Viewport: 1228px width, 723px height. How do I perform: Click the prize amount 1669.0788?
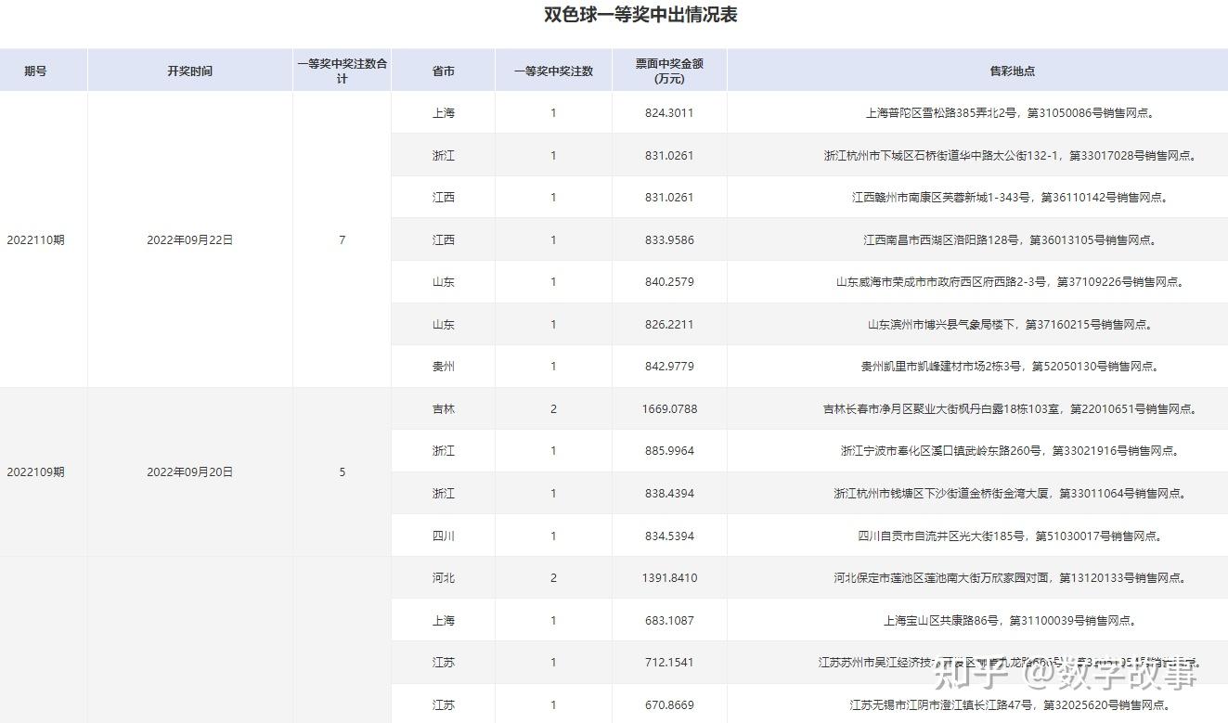coord(668,408)
